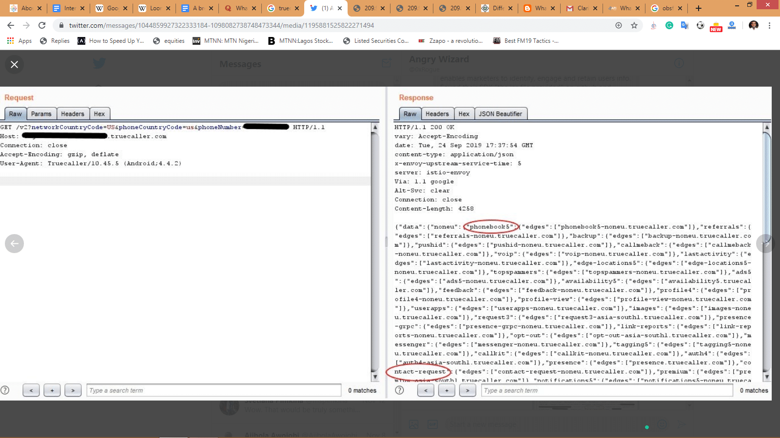Image resolution: width=780 pixels, height=438 pixels.
Task: Open 'Best FM19 Tactics' bookmark
Action: pyautogui.click(x=526, y=41)
